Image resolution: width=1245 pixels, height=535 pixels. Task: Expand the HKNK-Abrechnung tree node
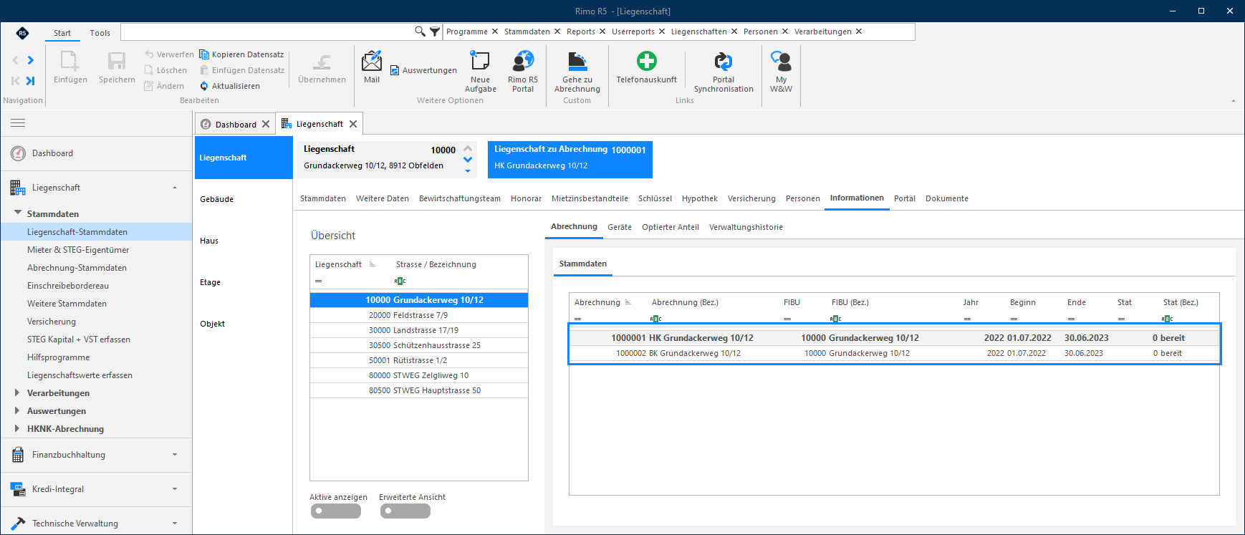coord(17,428)
